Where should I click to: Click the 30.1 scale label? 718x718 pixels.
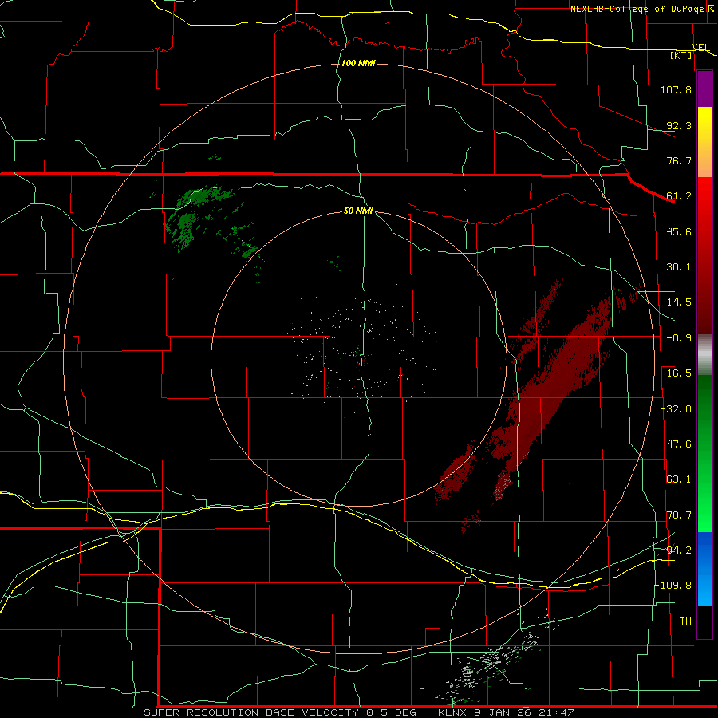click(679, 267)
